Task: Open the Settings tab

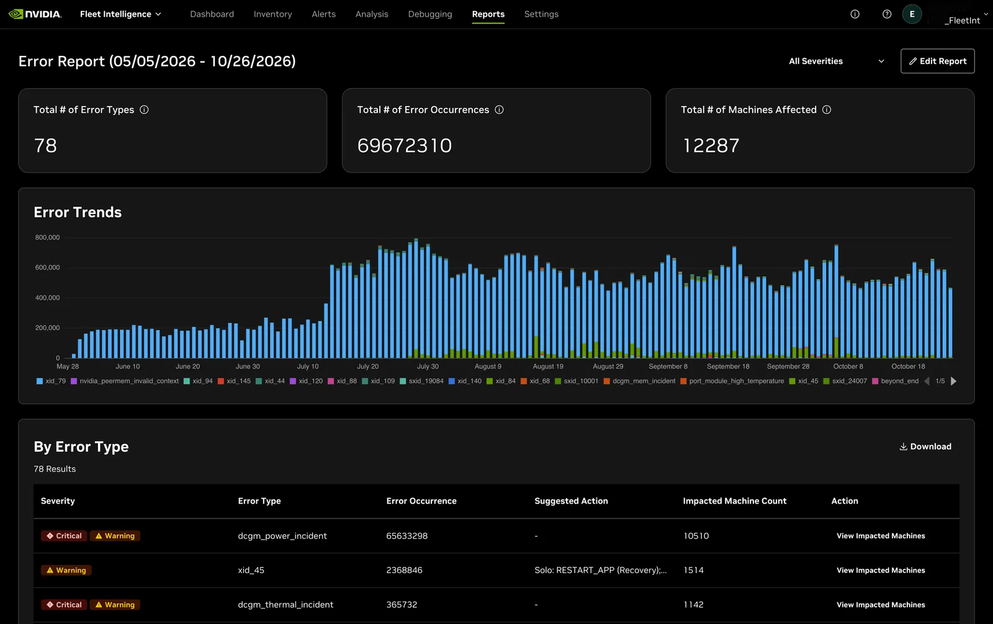Action: (x=541, y=14)
